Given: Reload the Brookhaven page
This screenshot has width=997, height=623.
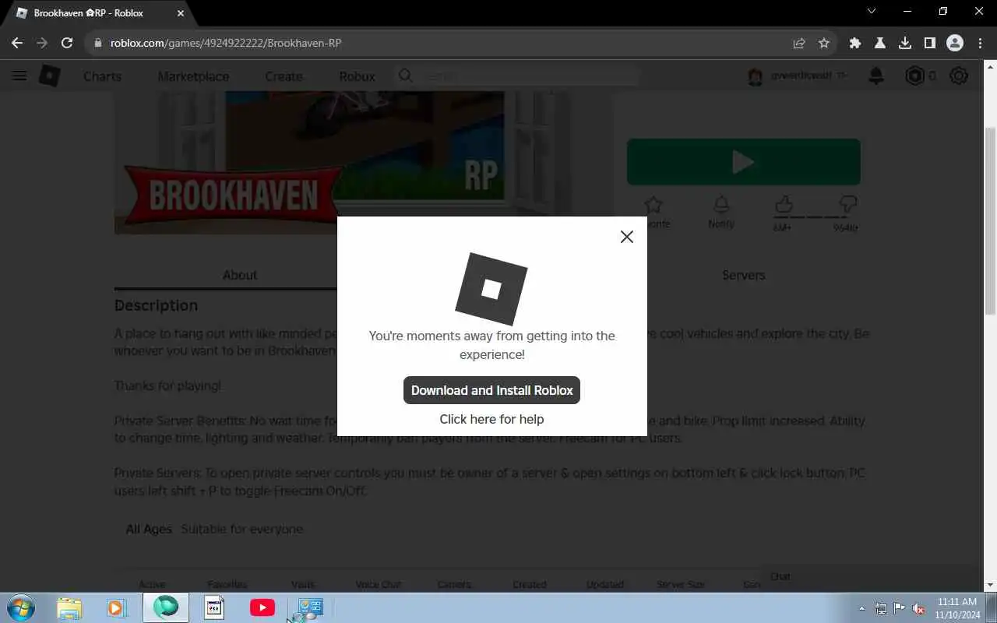Looking at the screenshot, I should (x=67, y=43).
